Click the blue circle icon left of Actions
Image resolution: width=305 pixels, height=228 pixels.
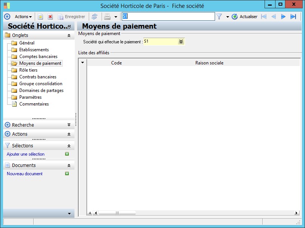click(x=7, y=17)
